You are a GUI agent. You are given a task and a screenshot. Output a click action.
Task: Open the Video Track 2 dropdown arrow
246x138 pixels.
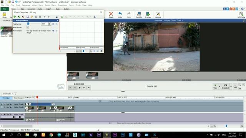click(5, 104)
